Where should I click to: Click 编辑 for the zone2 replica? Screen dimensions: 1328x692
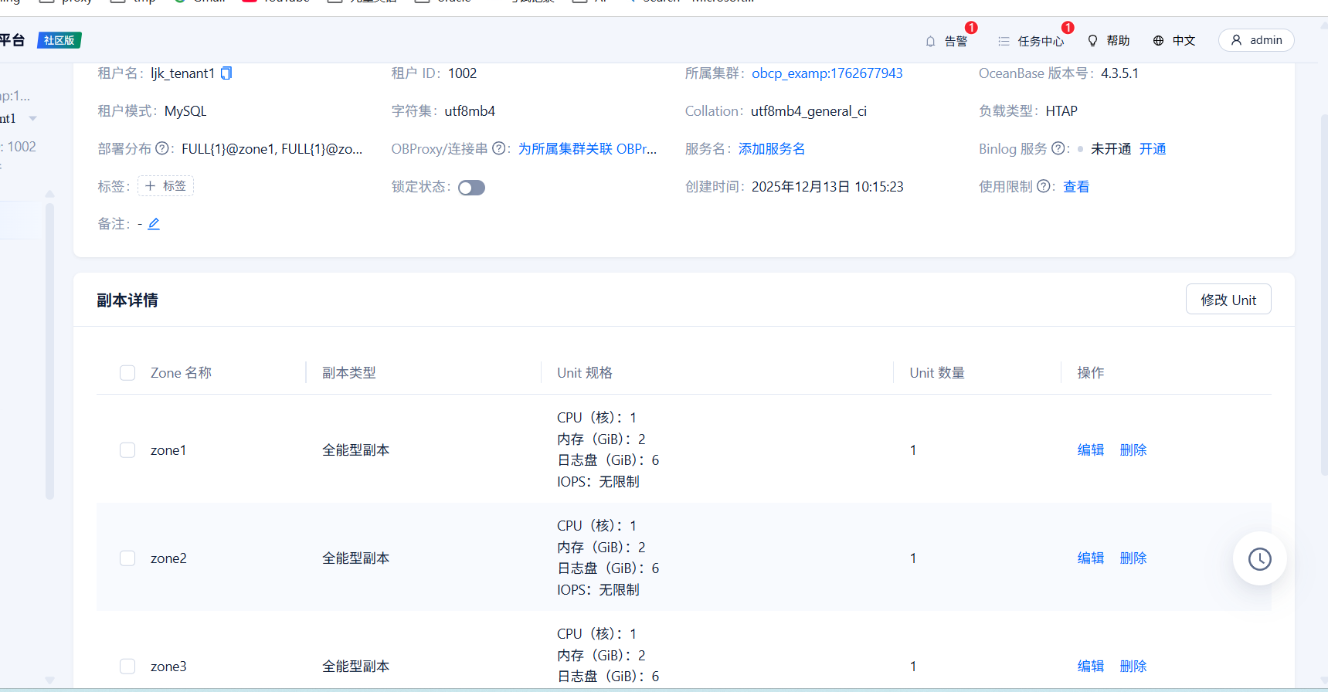[x=1090, y=558]
